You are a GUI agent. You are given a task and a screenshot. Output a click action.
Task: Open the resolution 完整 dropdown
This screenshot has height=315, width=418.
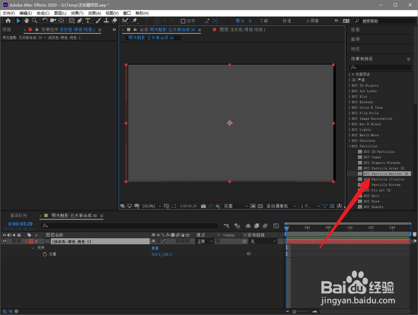236,206
